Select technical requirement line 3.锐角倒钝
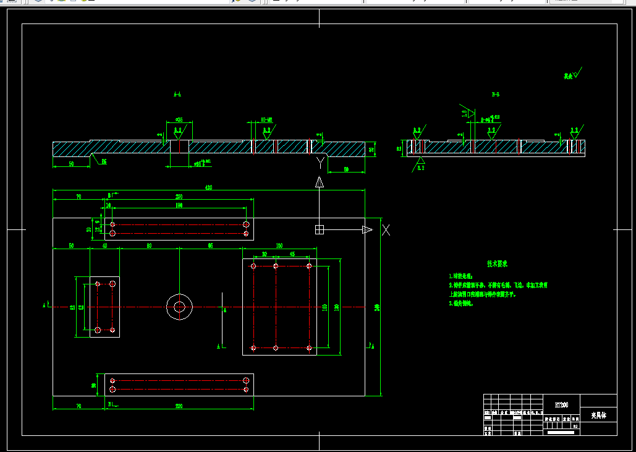 [x=461, y=303]
